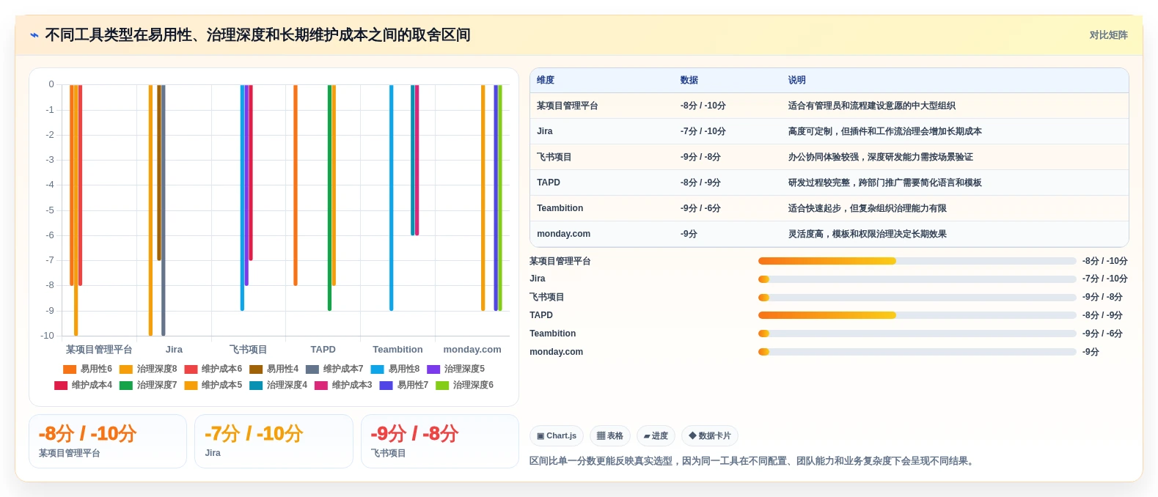
Task: Toggle the 治理深度7 legend entry
Action: click(x=148, y=386)
